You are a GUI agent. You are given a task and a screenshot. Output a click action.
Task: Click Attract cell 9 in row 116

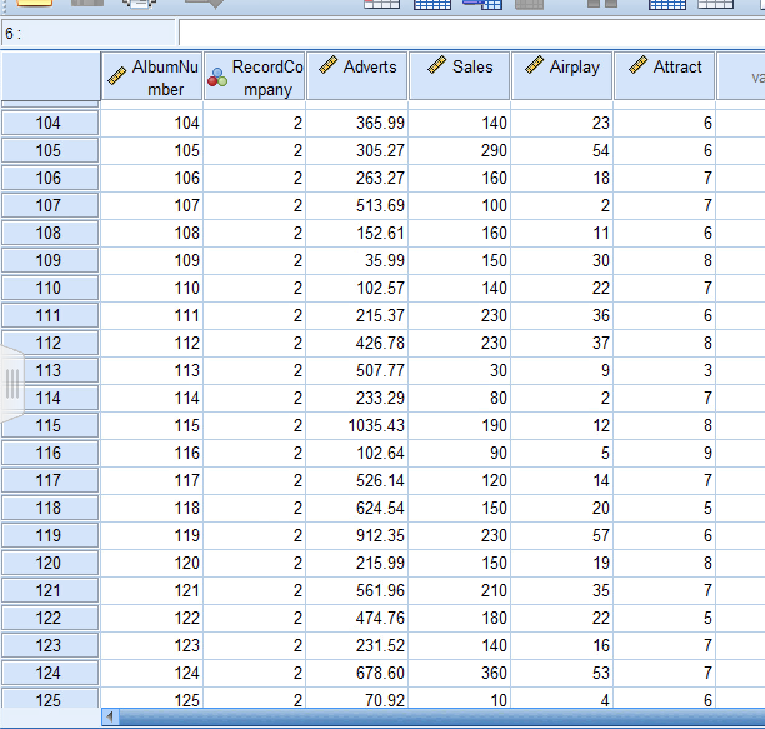pos(664,453)
